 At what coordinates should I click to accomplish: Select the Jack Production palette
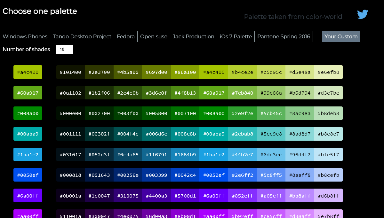point(193,36)
